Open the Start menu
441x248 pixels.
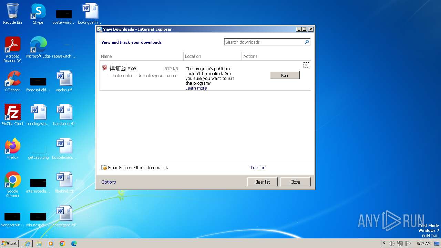[x=10, y=244]
